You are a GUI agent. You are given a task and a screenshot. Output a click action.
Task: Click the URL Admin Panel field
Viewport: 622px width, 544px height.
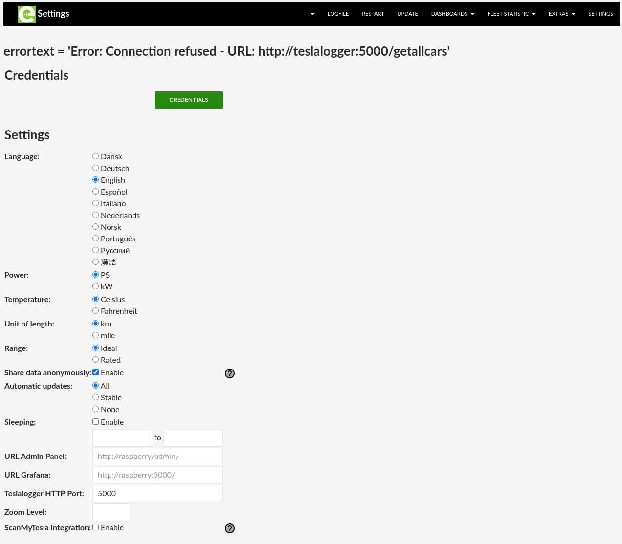tap(157, 457)
